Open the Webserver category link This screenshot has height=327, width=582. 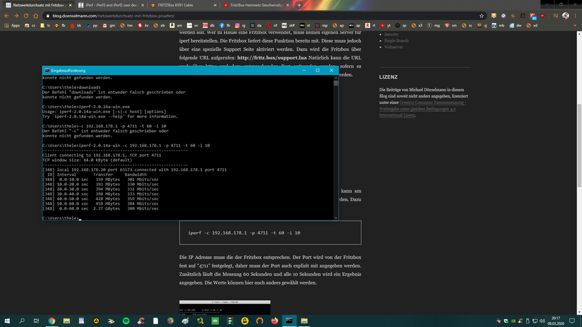tap(393, 47)
